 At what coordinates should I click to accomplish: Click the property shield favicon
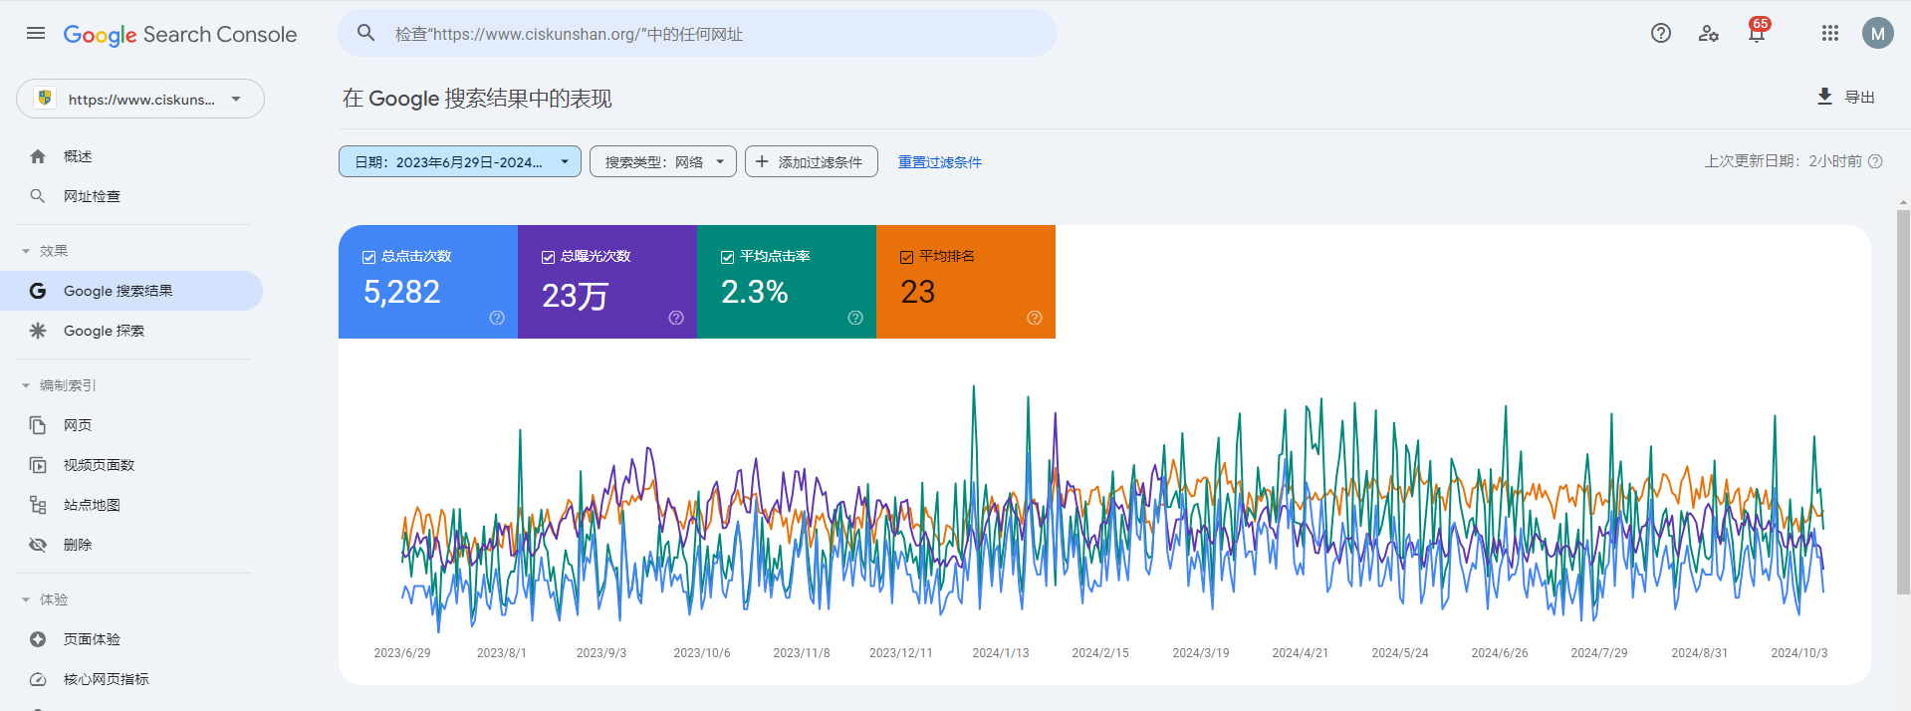45,99
